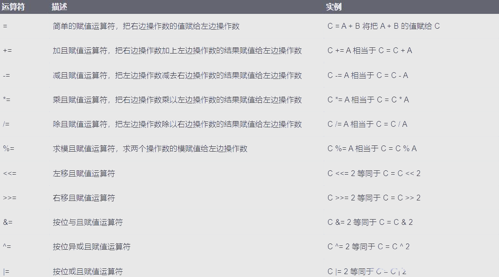This screenshot has width=499, height=277.
Task: Select the -= operator cell
Action: (6, 76)
